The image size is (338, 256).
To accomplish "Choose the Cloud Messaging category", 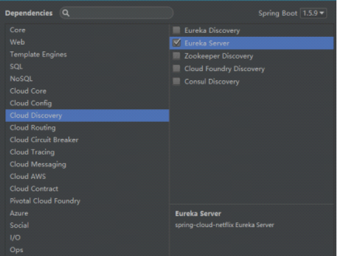I will point(87,164).
